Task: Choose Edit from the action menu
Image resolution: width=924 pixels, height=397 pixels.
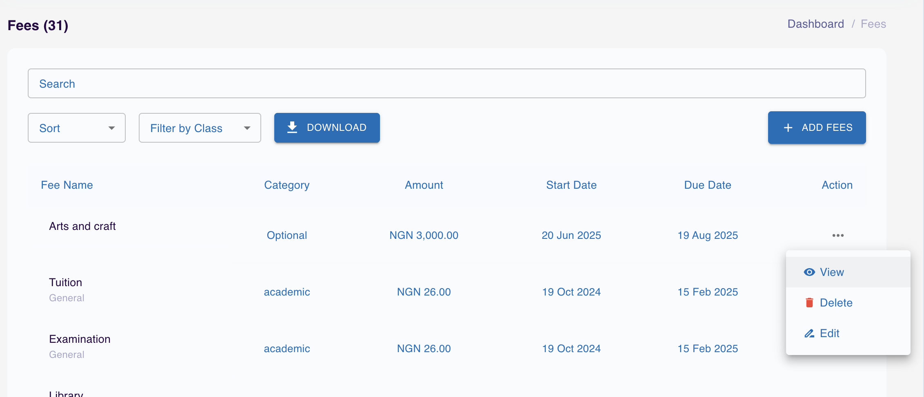Action: tap(848, 333)
